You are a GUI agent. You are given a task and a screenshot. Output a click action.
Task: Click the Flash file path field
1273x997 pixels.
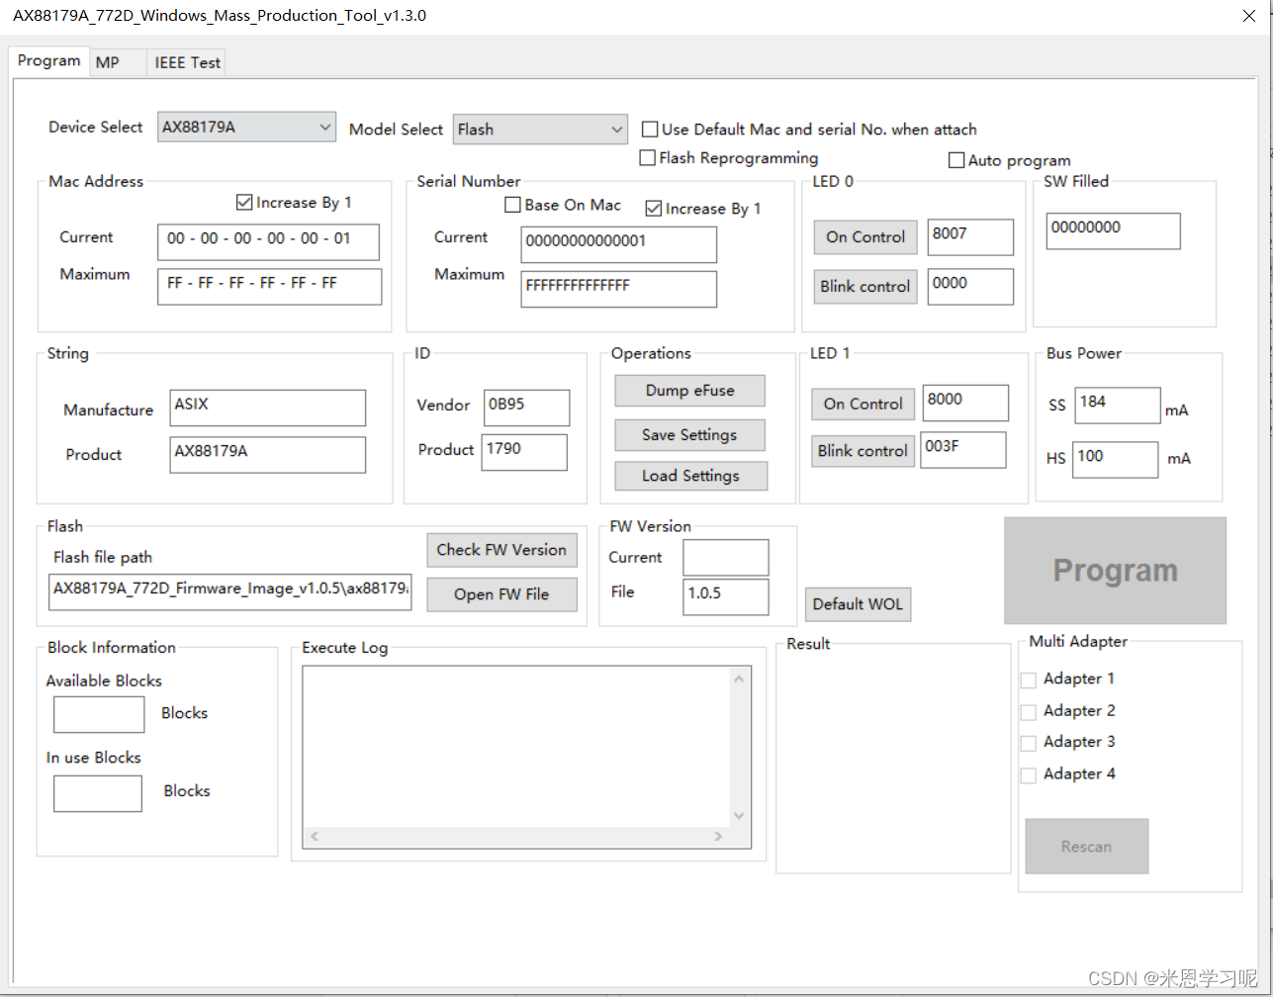pos(230,591)
